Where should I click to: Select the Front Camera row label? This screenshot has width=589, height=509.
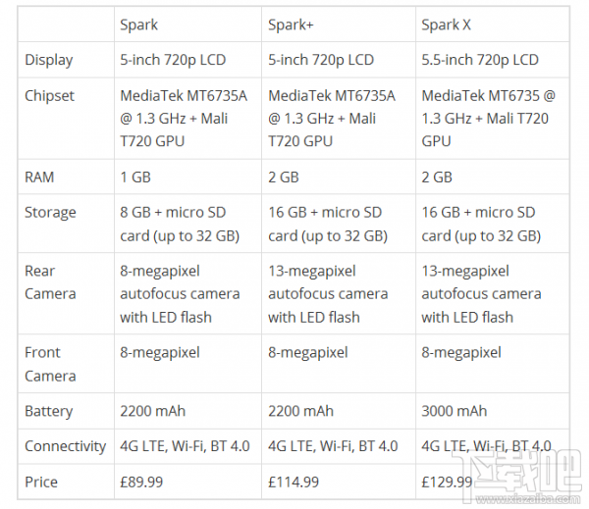click(x=50, y=364)
